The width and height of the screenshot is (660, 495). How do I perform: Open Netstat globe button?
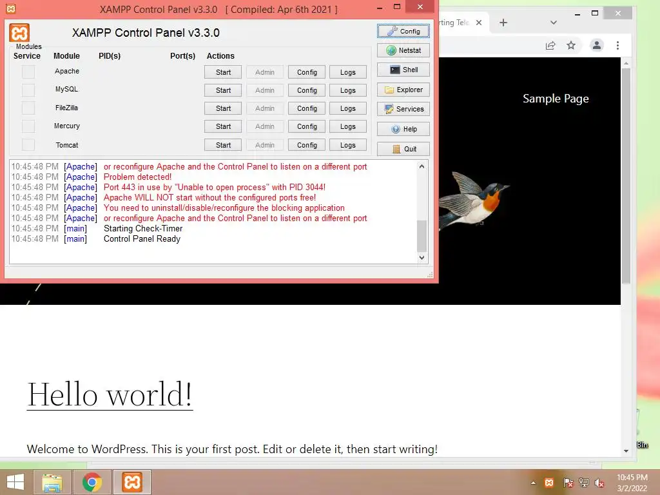coord(403,50)
